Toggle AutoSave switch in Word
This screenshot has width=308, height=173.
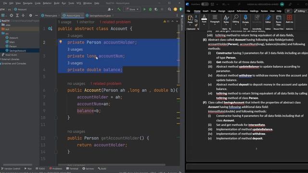[x=205, y=4]
